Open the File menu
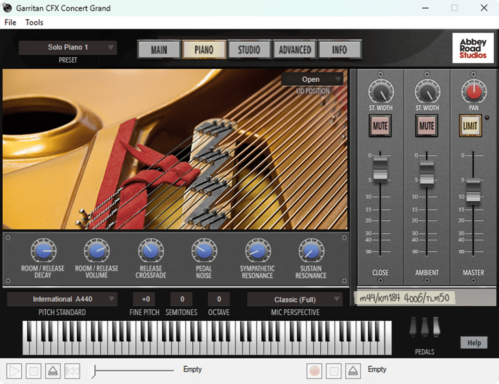 11,23
